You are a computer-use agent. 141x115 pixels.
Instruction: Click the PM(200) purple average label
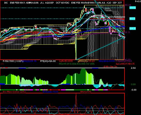[x=124, y=61]
